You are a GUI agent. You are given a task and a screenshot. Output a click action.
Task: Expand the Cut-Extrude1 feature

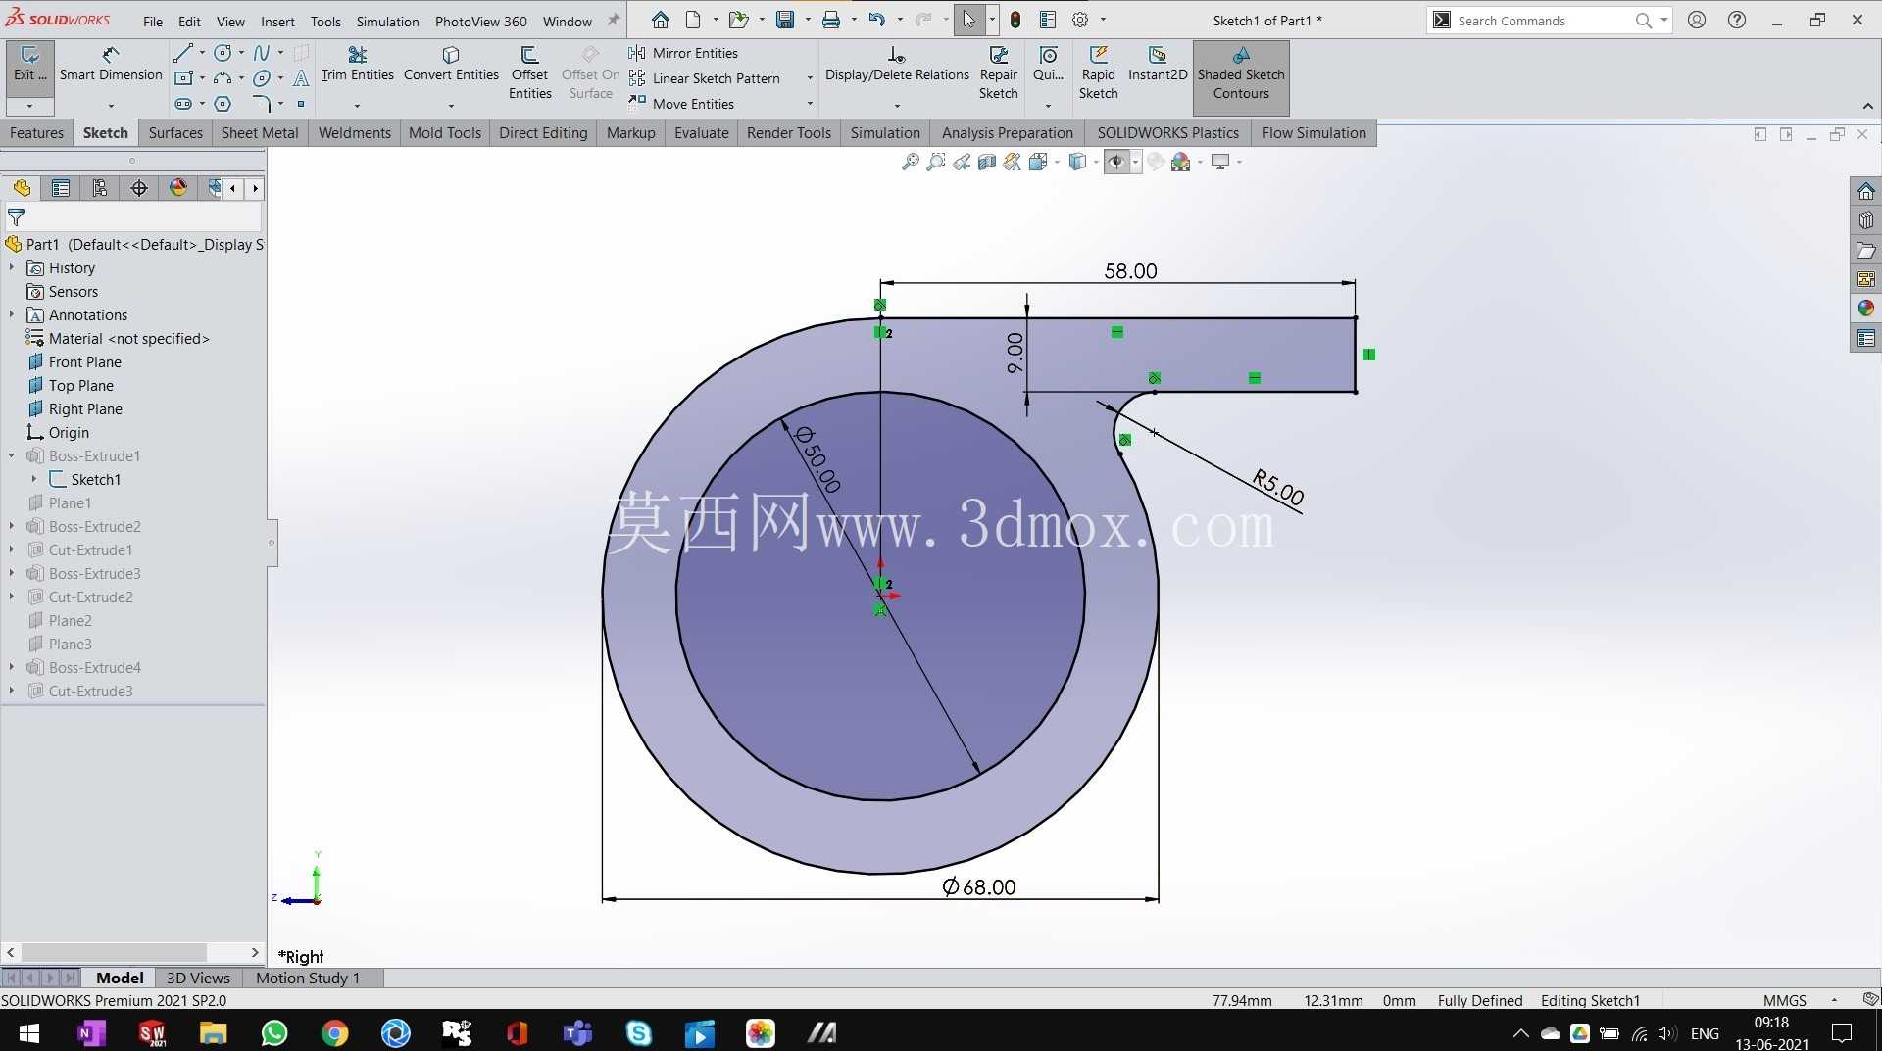click(12, 549)
